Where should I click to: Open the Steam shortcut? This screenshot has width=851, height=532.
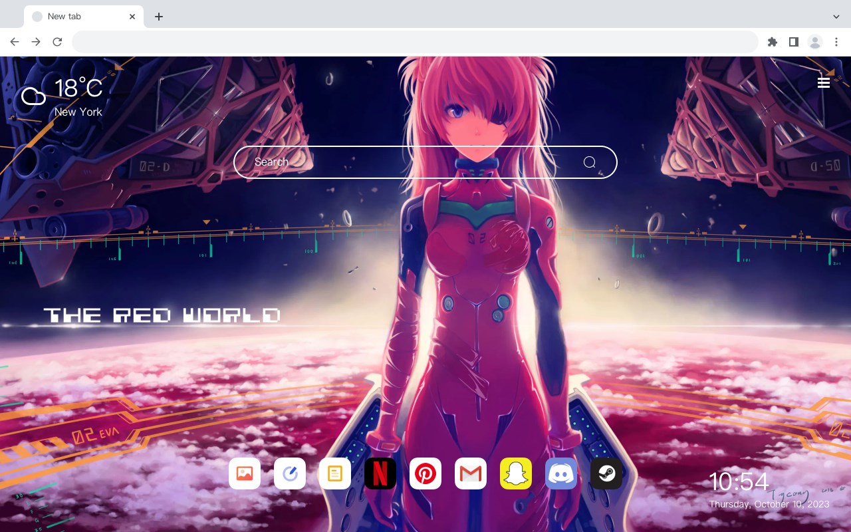point(606,473)
